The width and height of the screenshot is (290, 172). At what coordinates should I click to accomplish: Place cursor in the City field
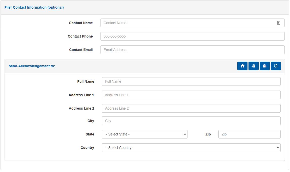191,121
